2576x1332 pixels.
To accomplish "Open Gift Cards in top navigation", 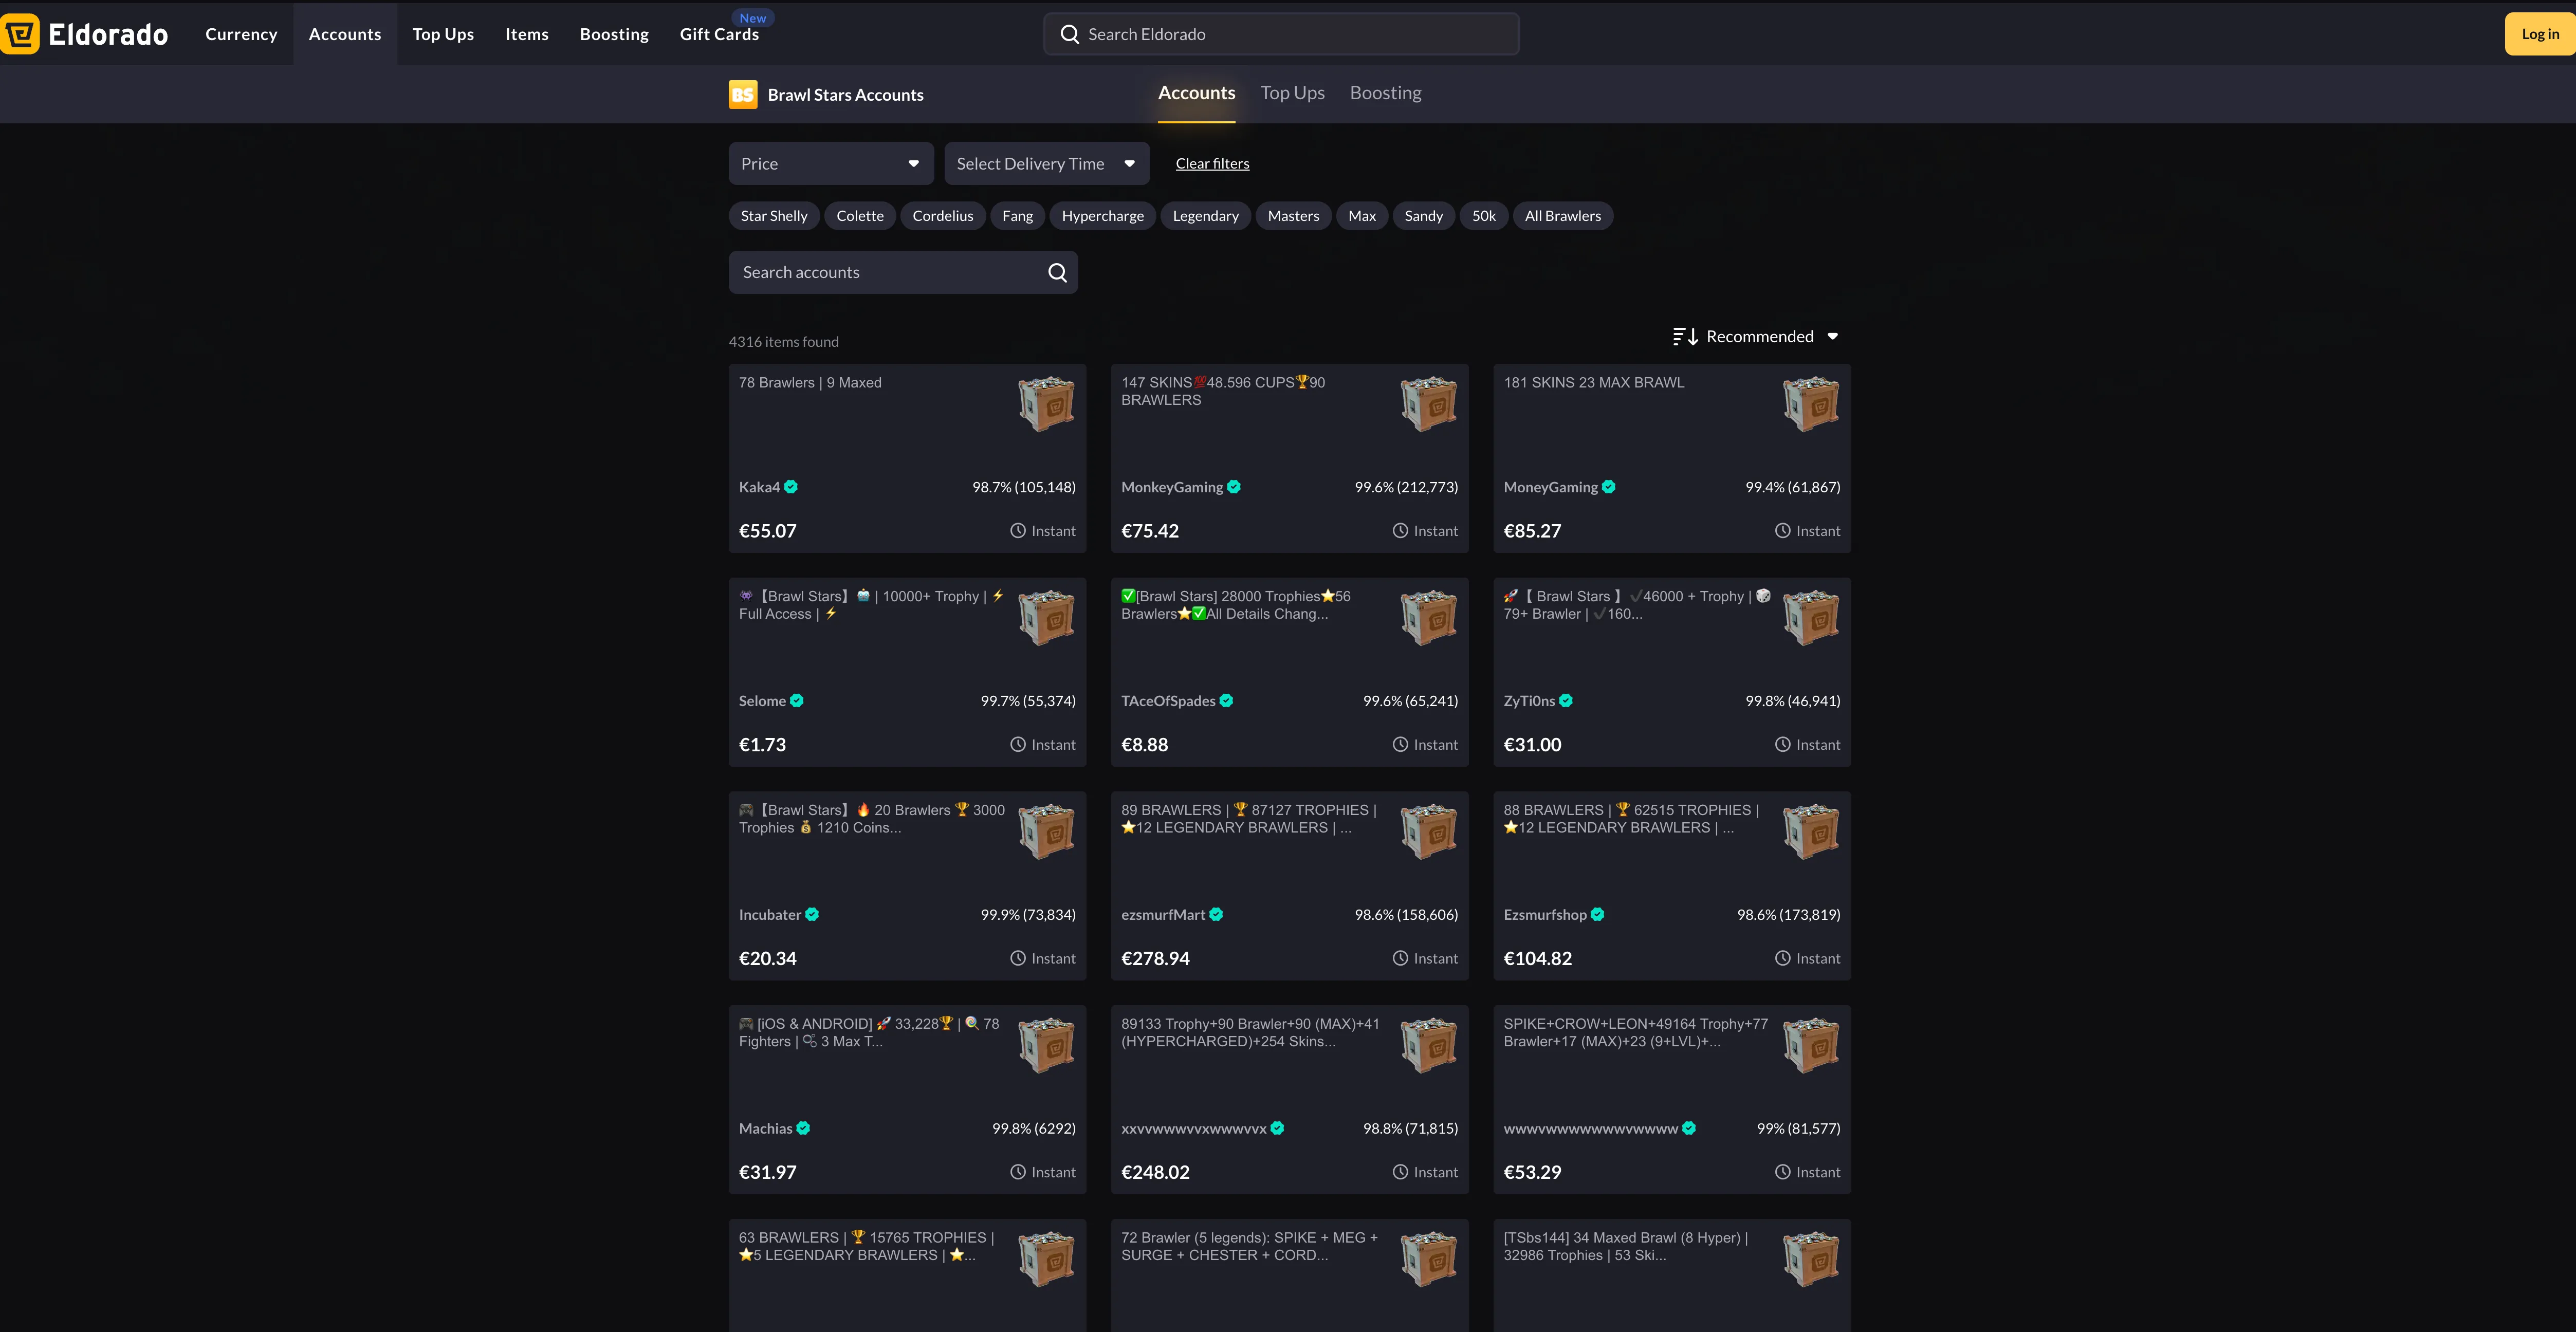I will 719,34.
